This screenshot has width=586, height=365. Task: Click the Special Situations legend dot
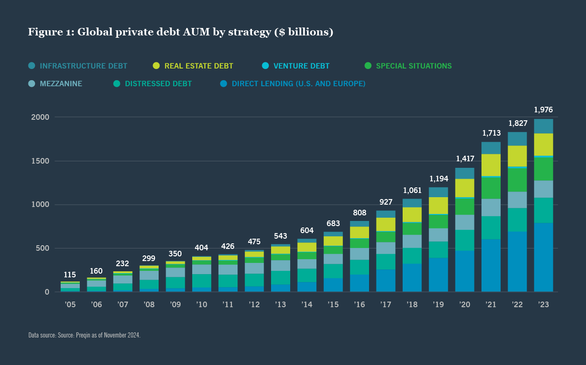click(368, 66)
